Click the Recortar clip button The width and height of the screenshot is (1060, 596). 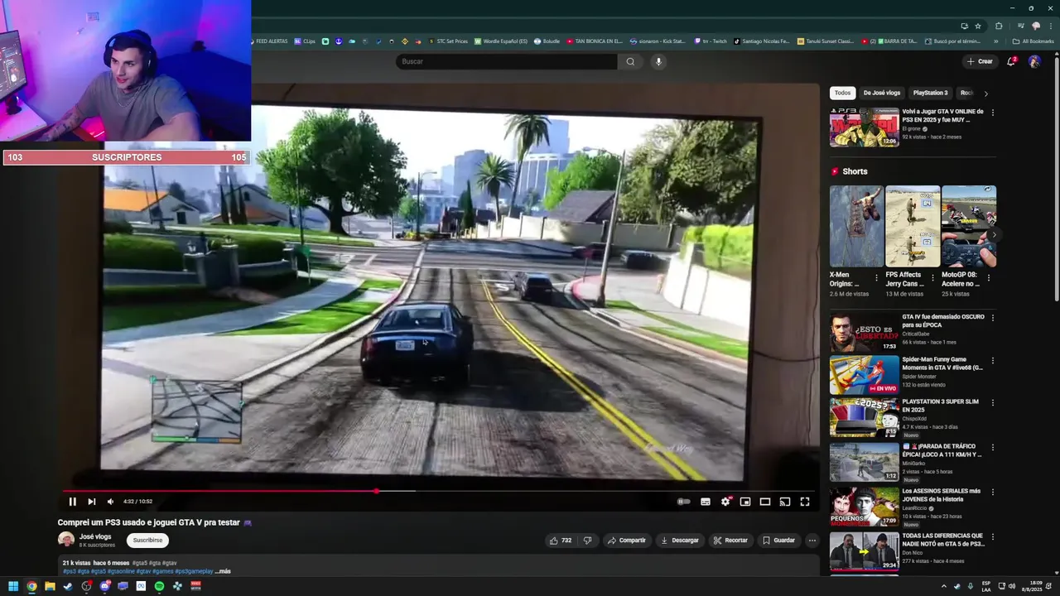[730, 541]
